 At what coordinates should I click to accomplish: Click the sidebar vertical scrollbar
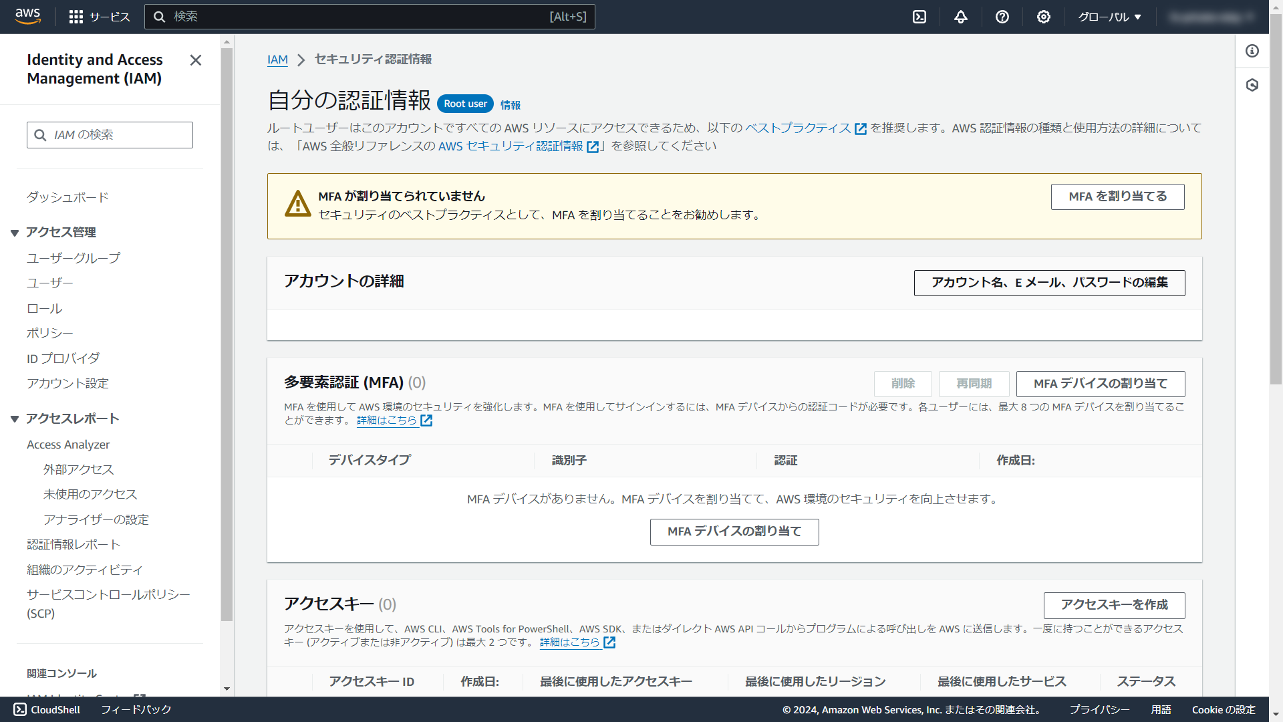point(227,334)
